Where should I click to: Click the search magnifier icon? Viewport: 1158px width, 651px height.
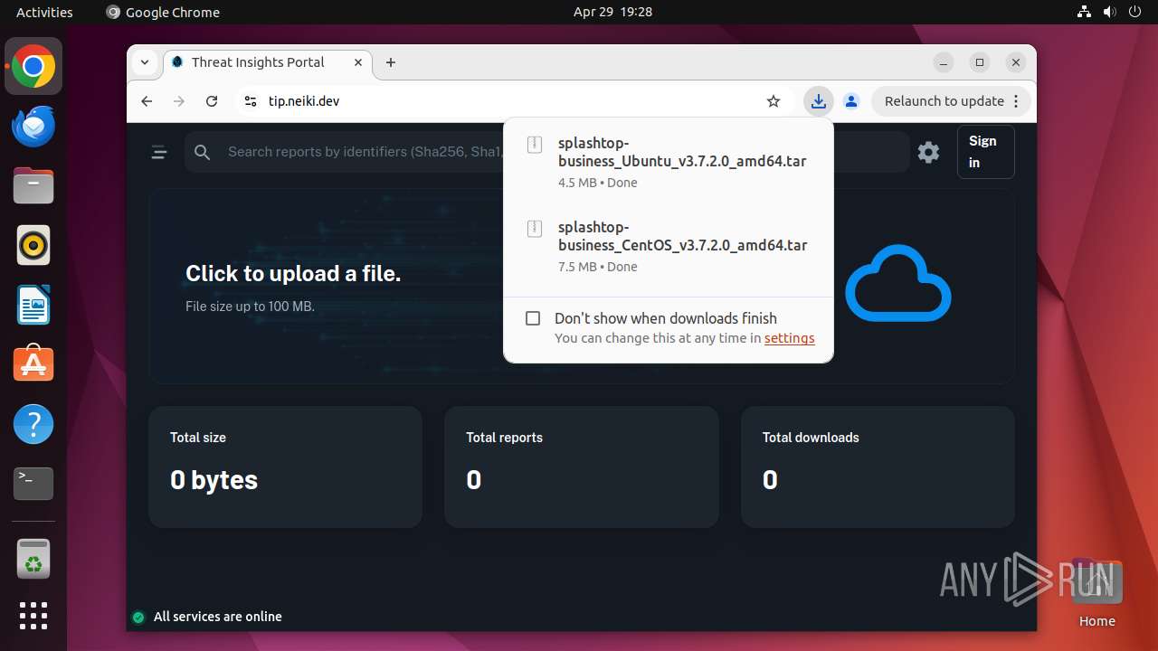pos(203,153)
